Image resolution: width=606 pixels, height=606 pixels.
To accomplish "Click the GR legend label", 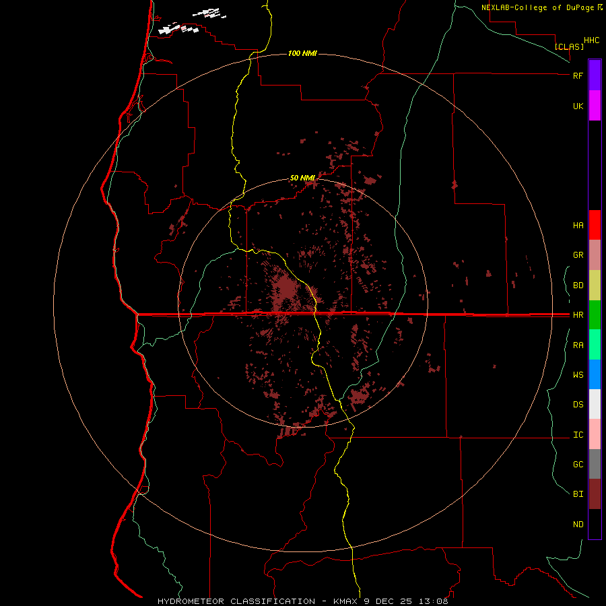I will [578, 255].
